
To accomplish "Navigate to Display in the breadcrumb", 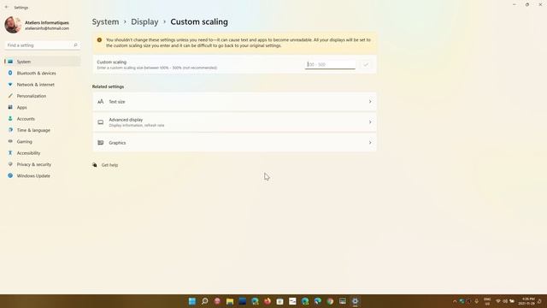I will click(x=144, y=21).
